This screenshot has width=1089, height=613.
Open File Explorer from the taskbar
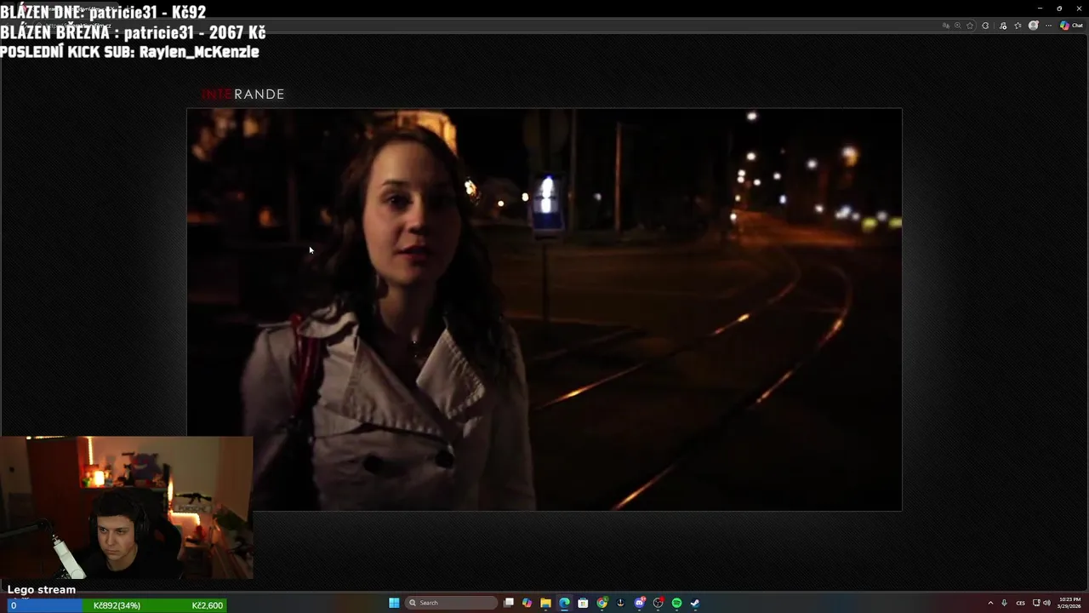coord(545,603)
